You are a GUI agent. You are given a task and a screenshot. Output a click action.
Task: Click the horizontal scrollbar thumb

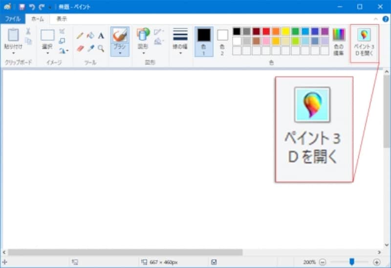click(125, 252)
